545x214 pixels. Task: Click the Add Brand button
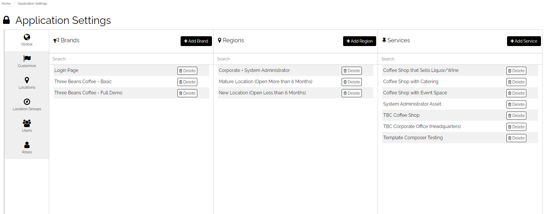(196, 41)
